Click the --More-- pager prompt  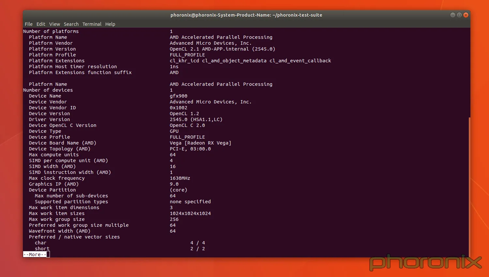[35, 254]
